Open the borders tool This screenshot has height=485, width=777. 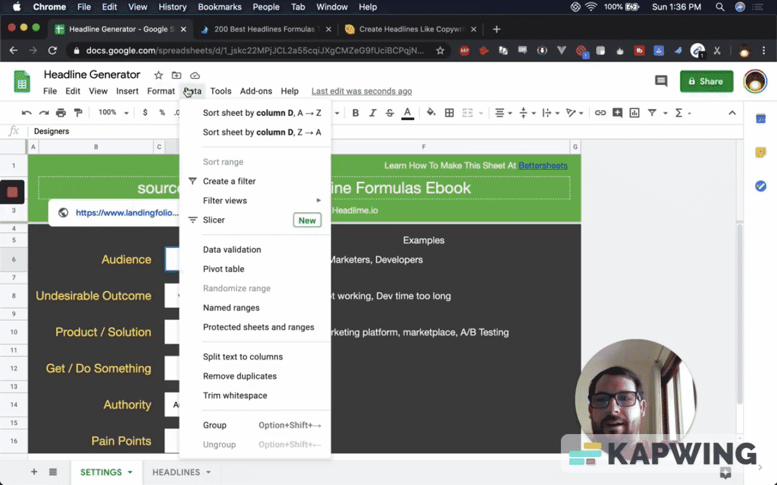click(x=449, y=113)
